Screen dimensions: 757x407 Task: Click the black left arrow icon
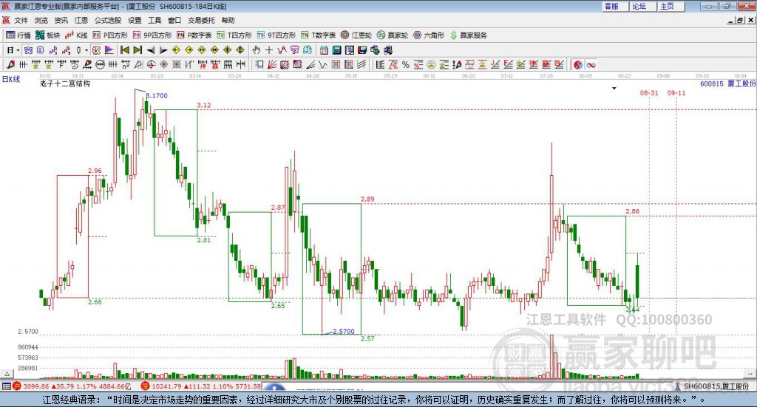(151, 50)
